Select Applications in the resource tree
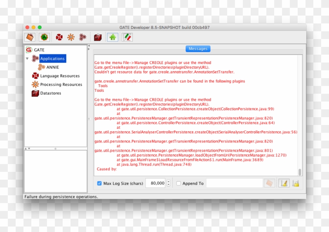329x232 pixels. point(52,59)
